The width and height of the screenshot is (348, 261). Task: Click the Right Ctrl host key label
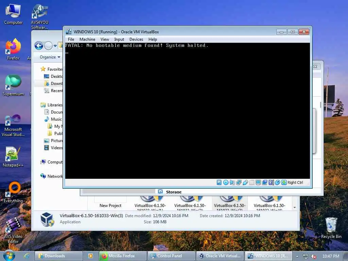click(295, 182)
